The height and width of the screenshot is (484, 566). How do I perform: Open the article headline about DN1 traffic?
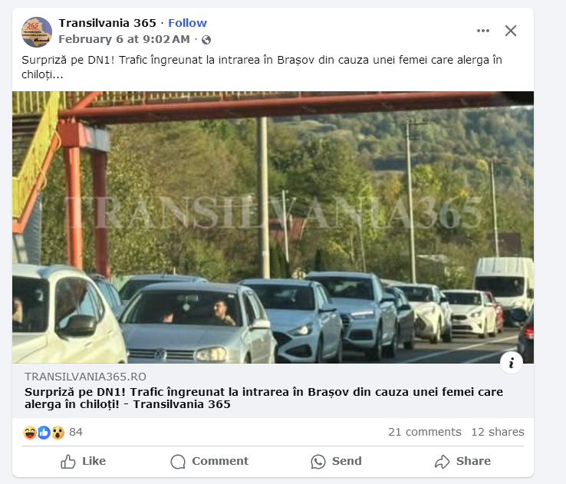(264, 398)
